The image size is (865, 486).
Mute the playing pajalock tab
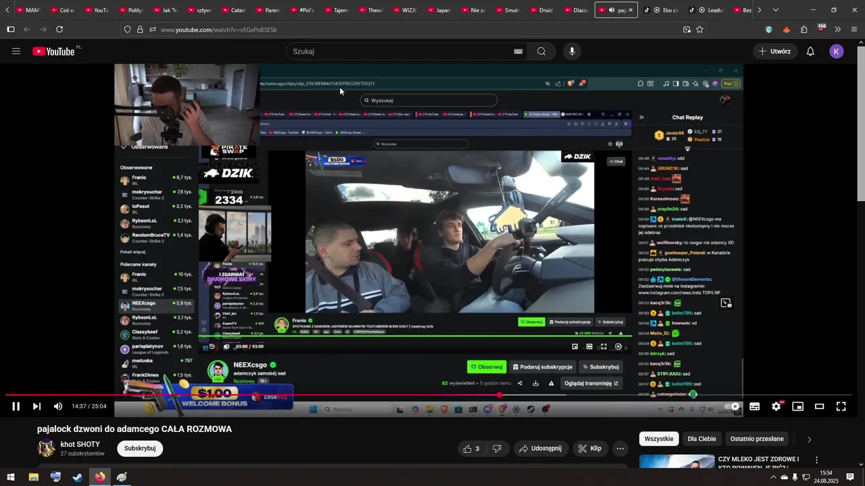612,10
